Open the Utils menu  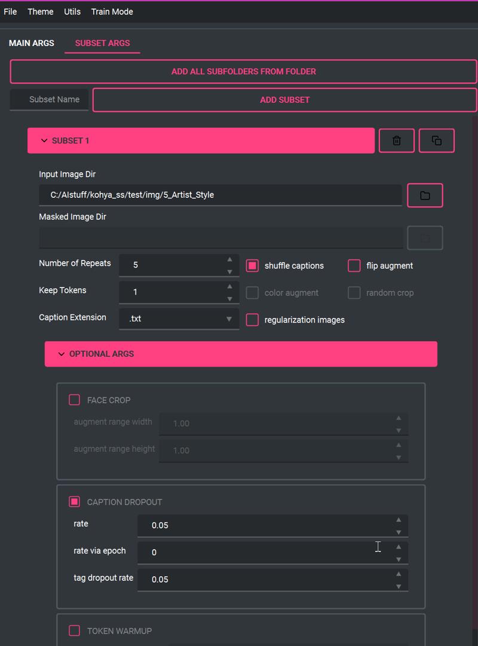pos(72,11)
